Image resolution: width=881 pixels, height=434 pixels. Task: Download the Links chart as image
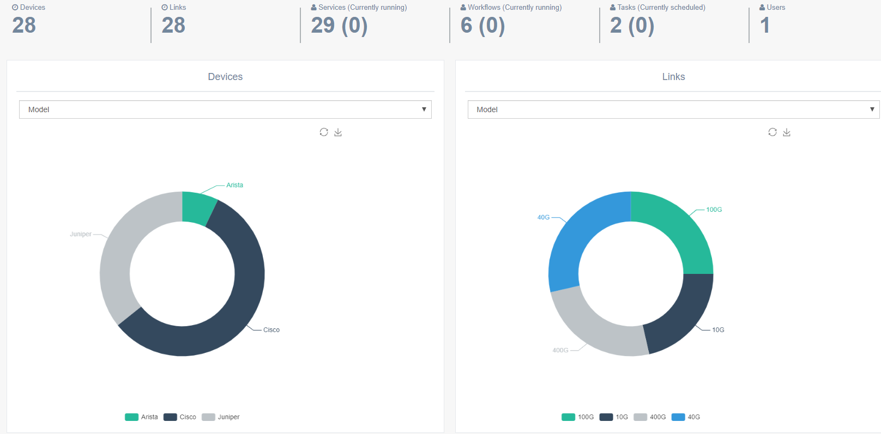(787, 132)
